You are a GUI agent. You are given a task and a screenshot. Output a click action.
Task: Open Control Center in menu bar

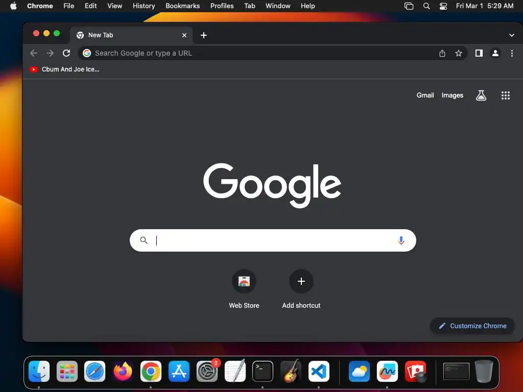point(443,6)
